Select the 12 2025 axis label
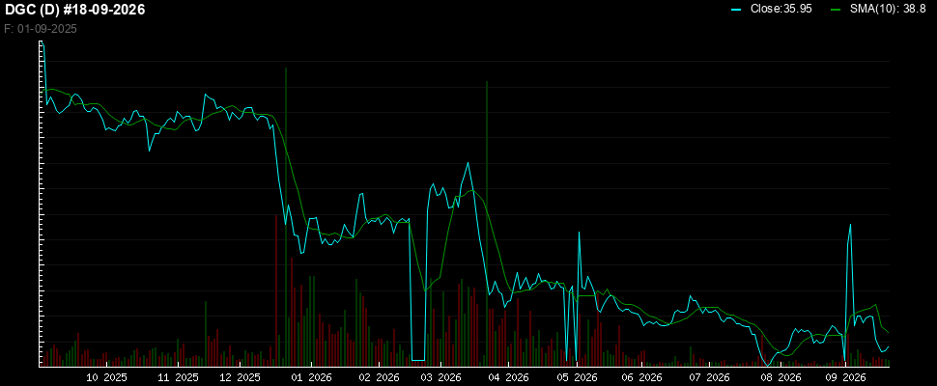The image size is (937, 386). click(x=240, y=377)
